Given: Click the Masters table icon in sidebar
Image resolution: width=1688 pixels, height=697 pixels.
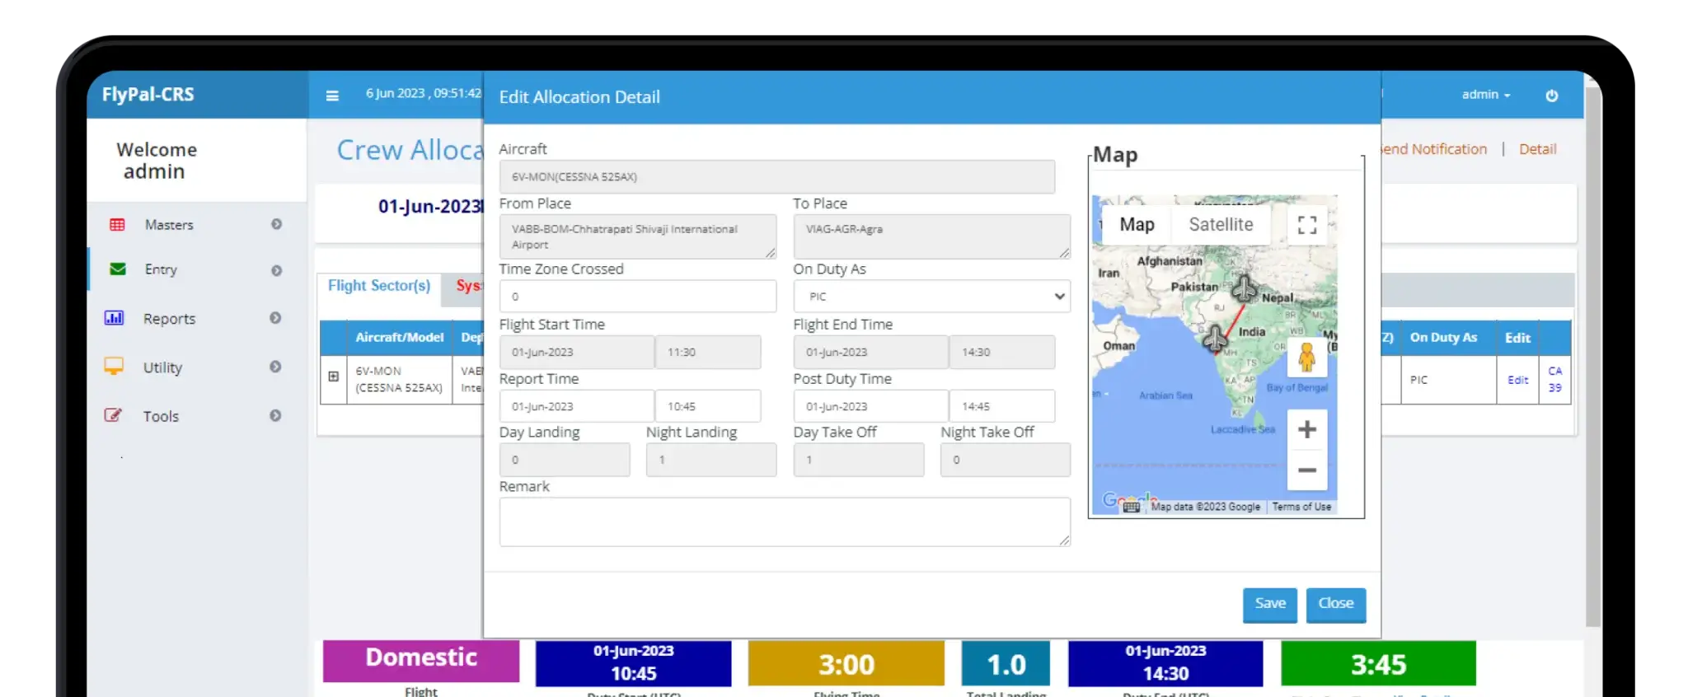Looking at the screenshot, I should click(x=118, y=225).
